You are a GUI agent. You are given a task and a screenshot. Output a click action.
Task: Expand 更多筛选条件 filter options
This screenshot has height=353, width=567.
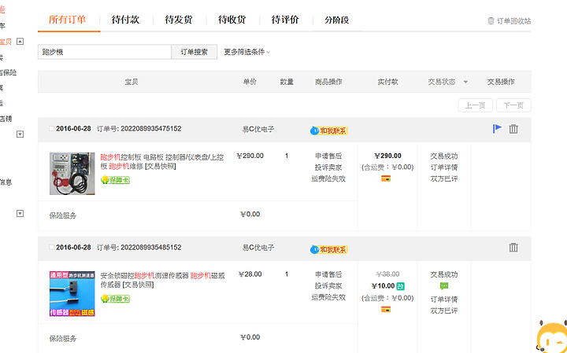[247, 52]
